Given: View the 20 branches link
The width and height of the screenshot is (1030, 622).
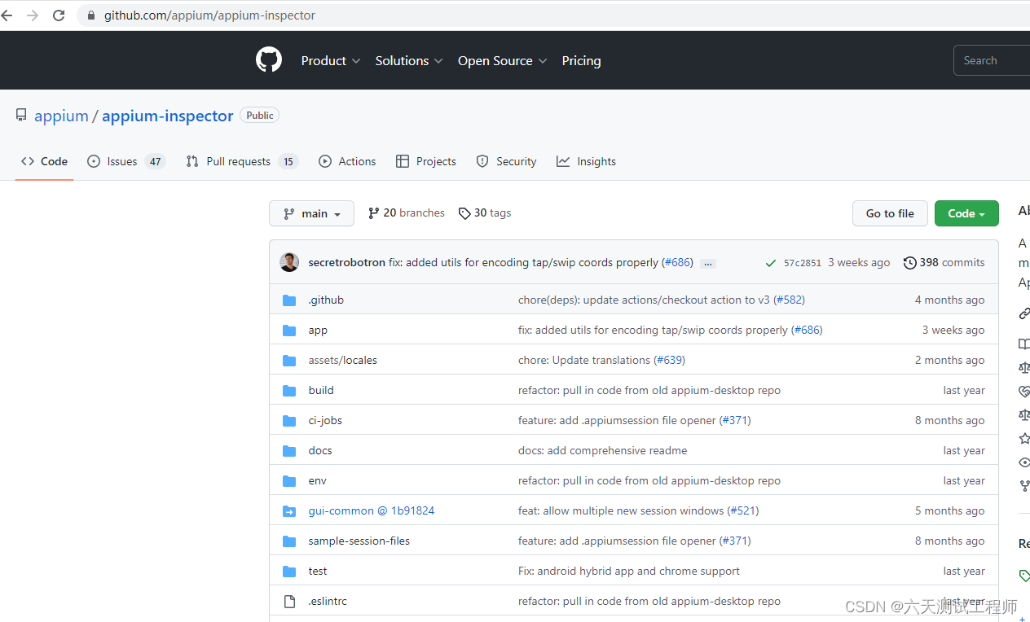Looking at the screenshot, I should tap(407, 213).
